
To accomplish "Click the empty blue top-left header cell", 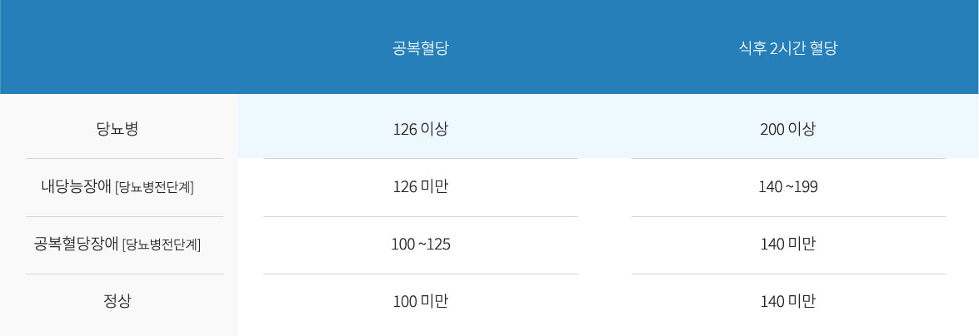I will click(x=118, y=47).
